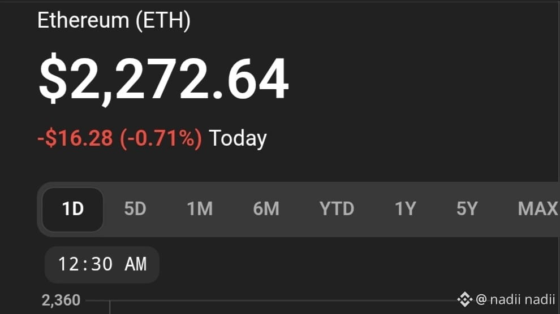This screenshot has width=560, height=314.
Task: Click the Binance logo watermark icon
Action: 464,299
